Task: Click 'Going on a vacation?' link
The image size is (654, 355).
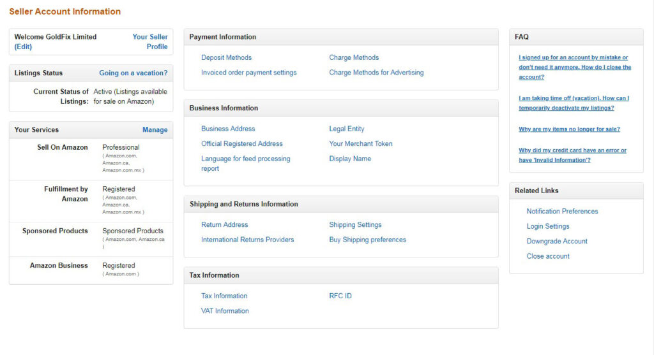Action: 133,73
